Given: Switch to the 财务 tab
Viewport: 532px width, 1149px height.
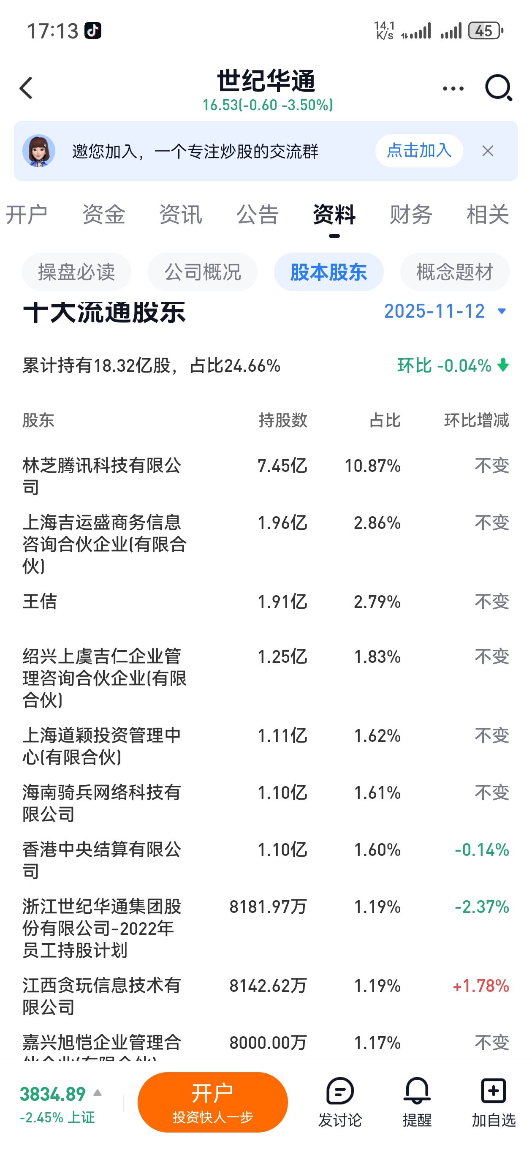Looking at the screenshot, I should pos(411,215).
